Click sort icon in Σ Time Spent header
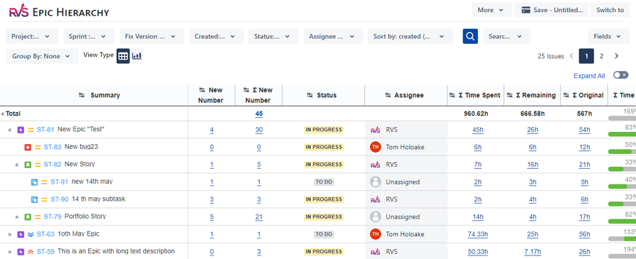The image size is (636, 259). click(x=452, y=96)
